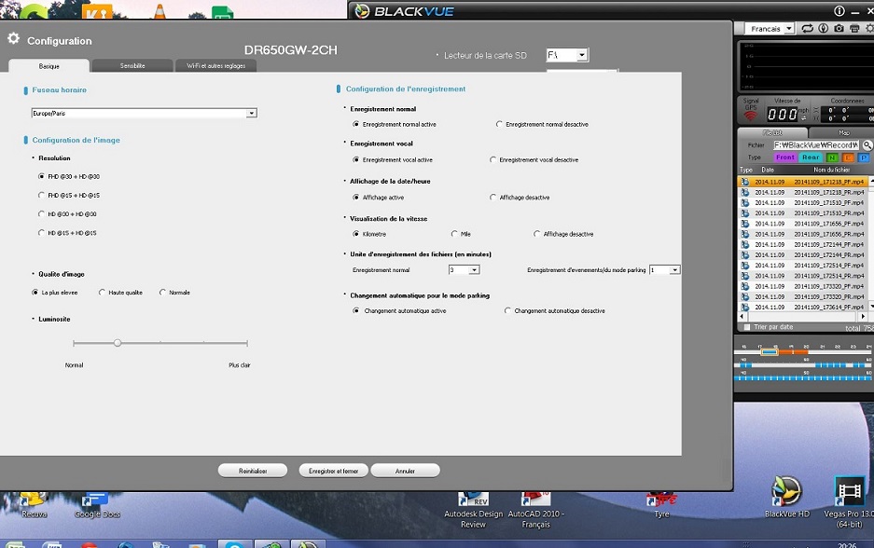874x548 pixels.
Task: Switch to the Sensibilite tab
Action: point(132,66)
